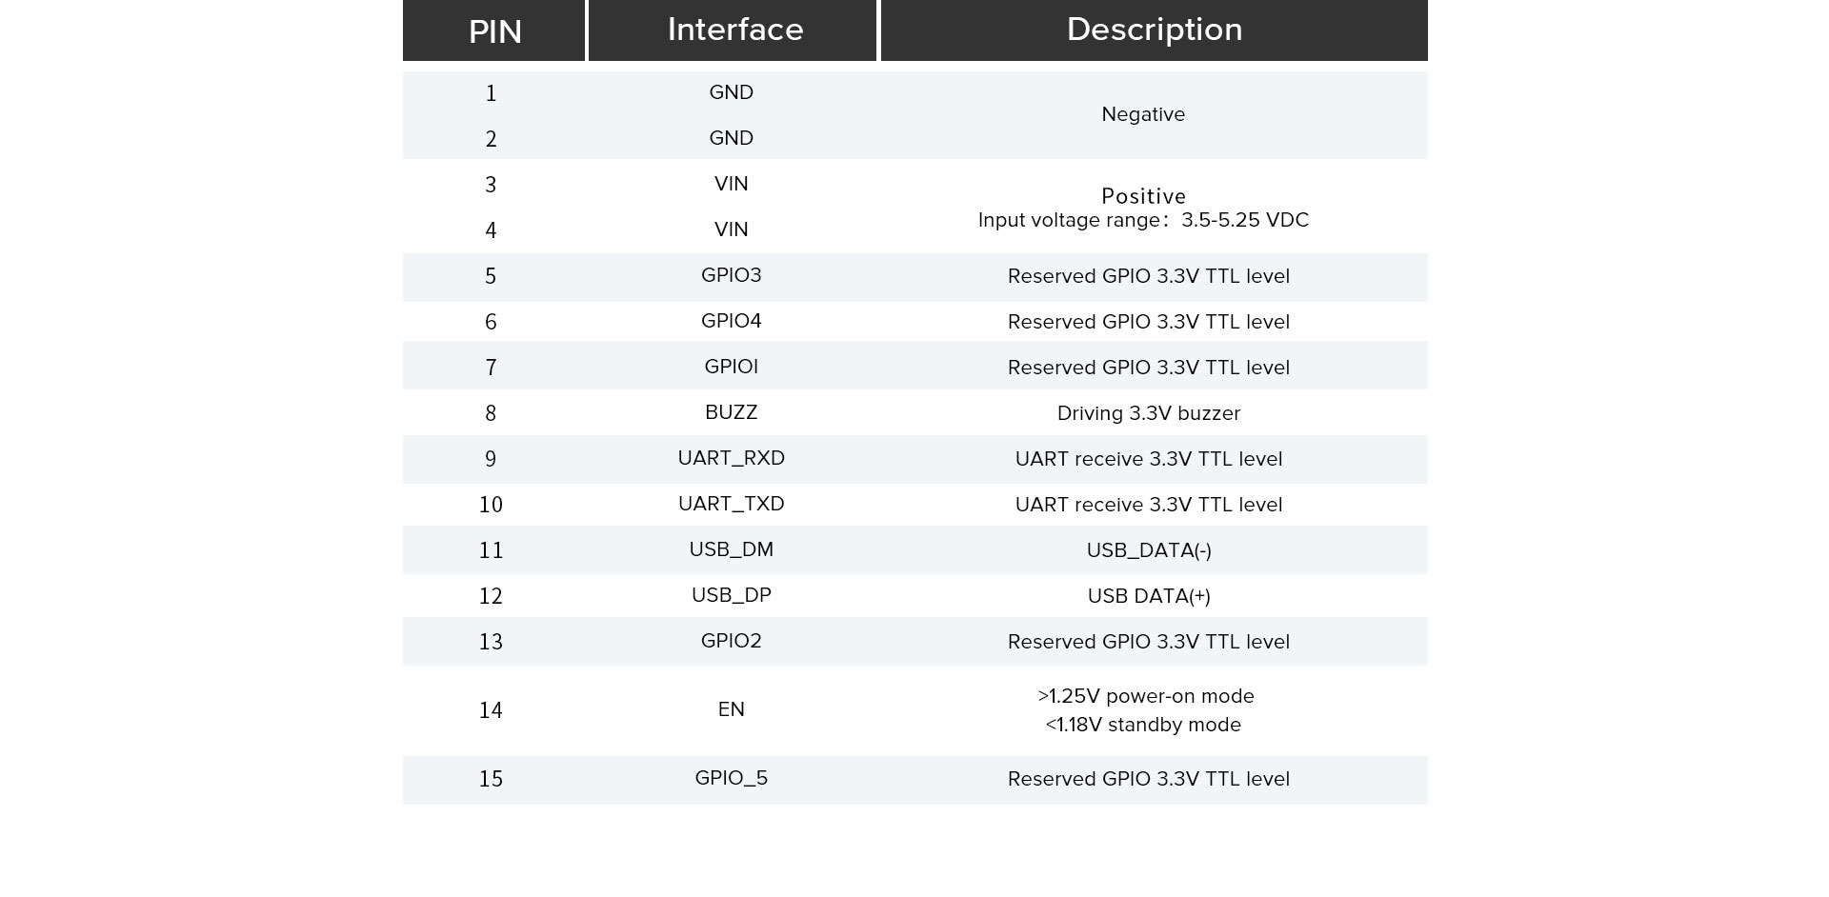Click the <1.18V standby mode text
1829x897 pixels.
(1143, 725)
